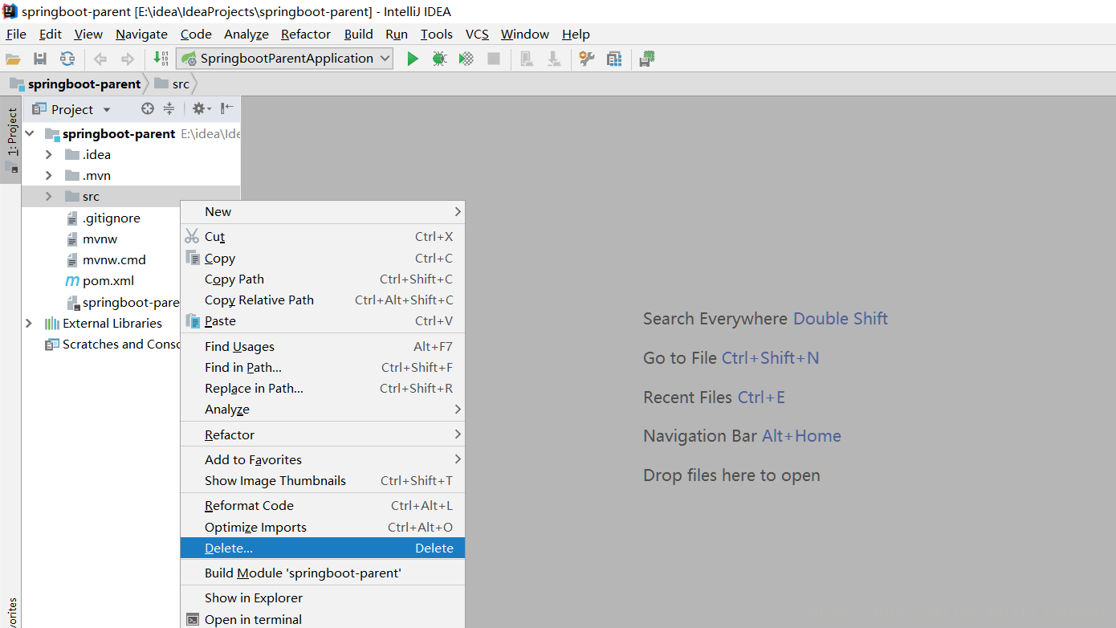
Task: Click the Back navigation arrow
Action: click(100, 59)
